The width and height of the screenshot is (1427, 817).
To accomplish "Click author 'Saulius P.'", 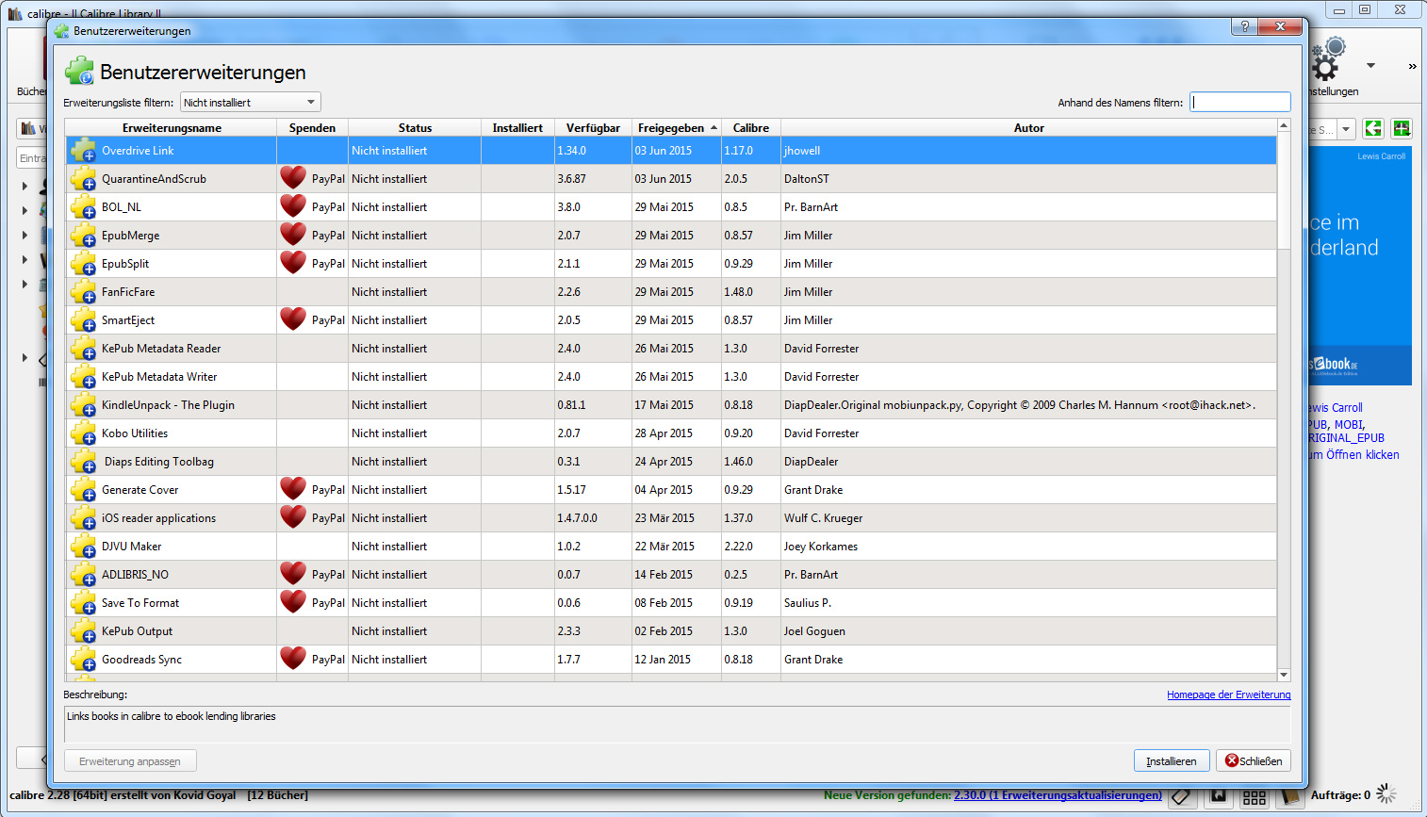I will 808,603.
